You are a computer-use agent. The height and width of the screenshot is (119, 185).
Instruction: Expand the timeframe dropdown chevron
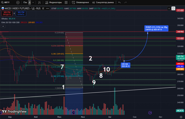[x=33, y=2]
